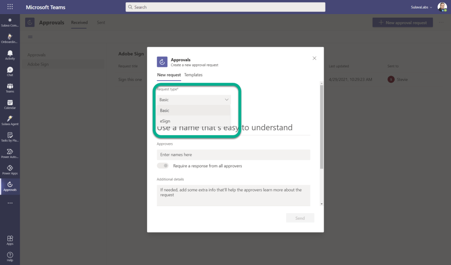
Task: Click the Search box at top
Action: [225, 7]
